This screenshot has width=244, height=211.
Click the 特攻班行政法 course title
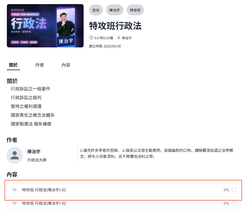(115, 26)
